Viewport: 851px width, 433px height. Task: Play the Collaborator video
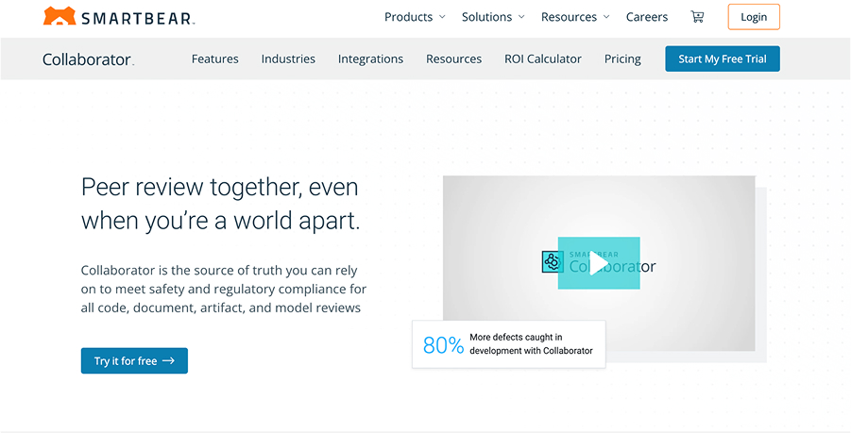599,263
